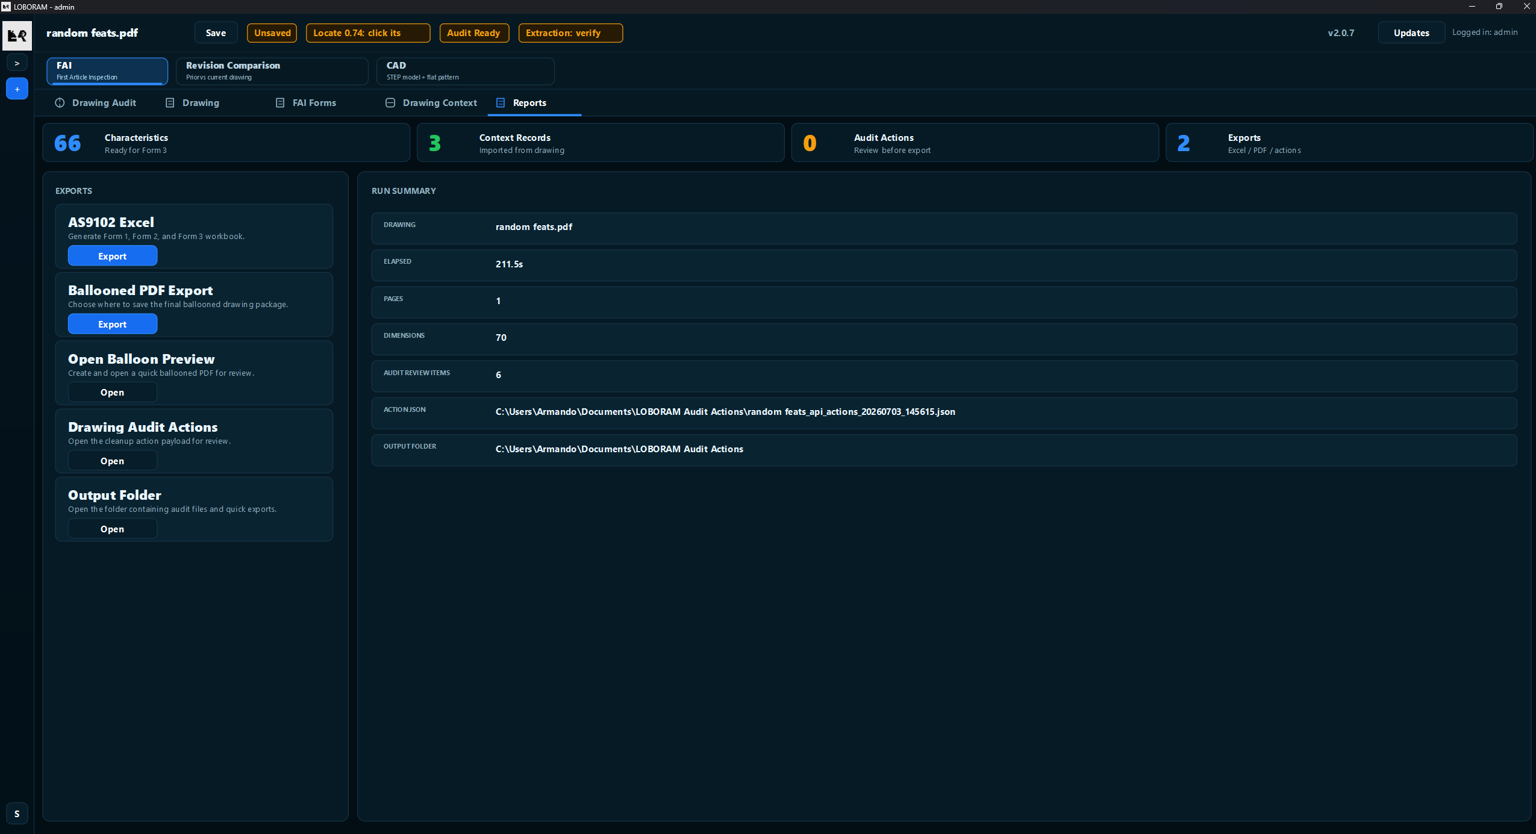1536x834 pixels.
Task: Click the Dimensions value 70
Action: (x=501, y=338)
